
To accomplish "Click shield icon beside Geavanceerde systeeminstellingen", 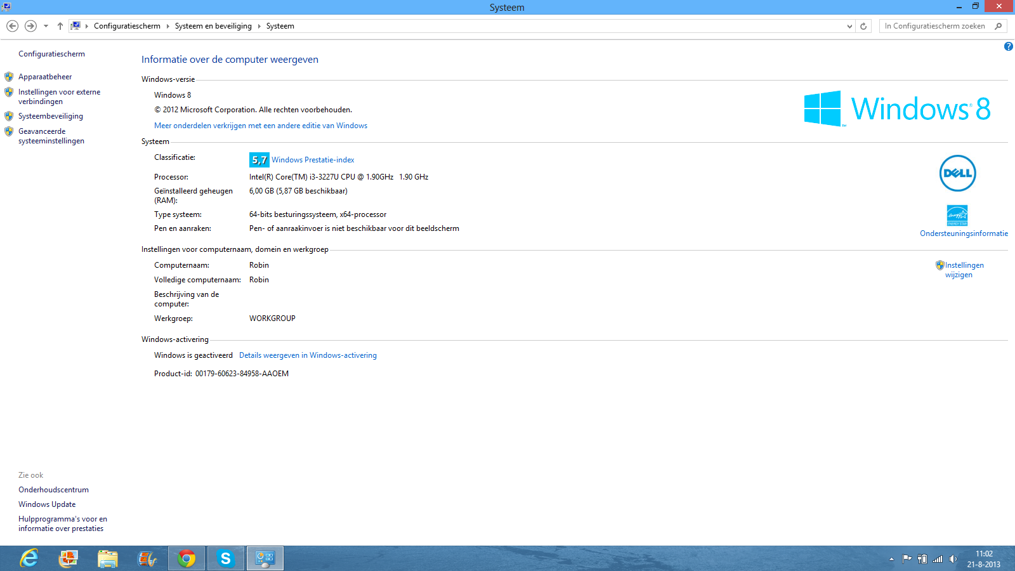I will pos(9,131).
